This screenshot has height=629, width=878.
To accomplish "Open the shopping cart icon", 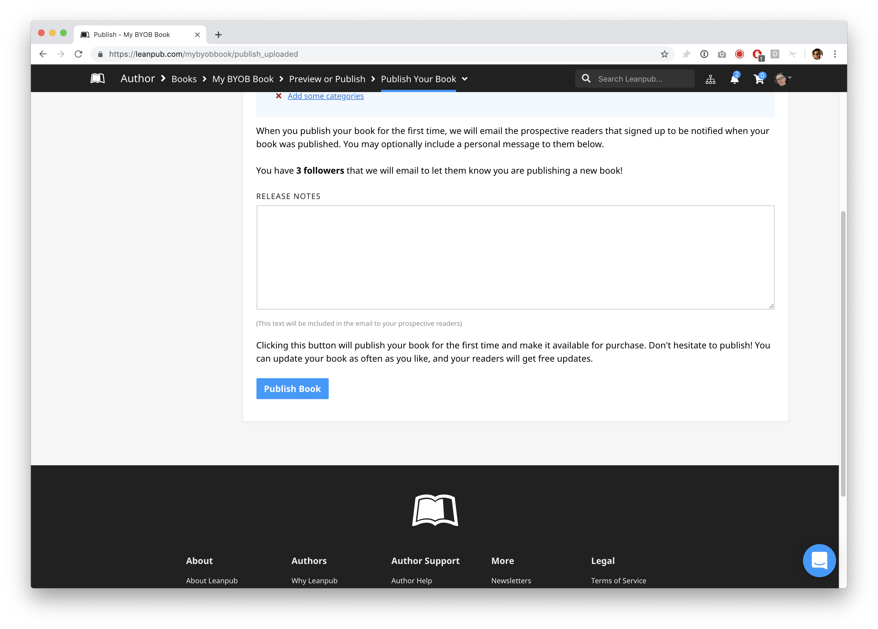I will (758, 79).
